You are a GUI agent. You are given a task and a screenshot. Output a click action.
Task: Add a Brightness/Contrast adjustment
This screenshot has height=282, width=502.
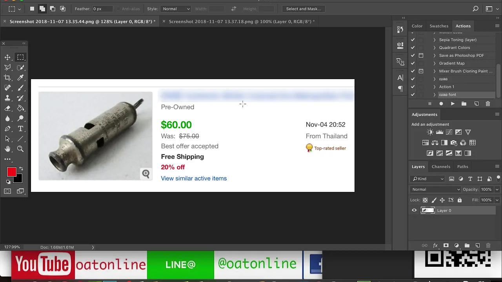pyautogui.click(x=430, y=132)
